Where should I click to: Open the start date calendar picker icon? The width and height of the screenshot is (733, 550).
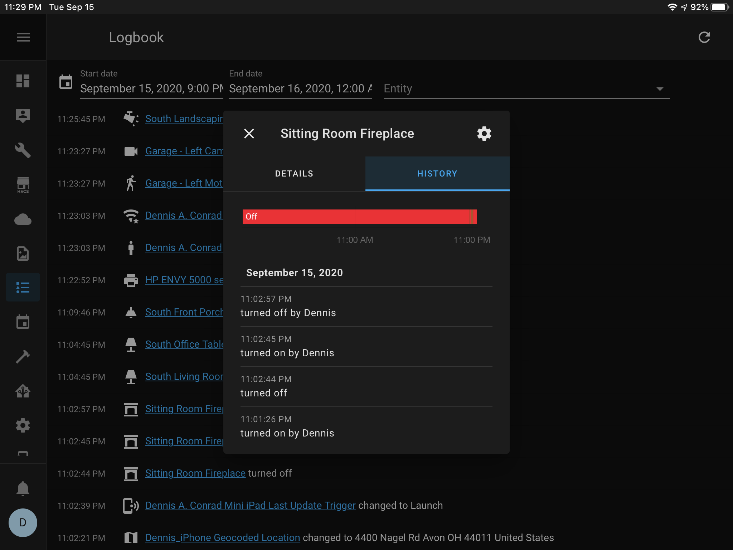coord(66,82)
